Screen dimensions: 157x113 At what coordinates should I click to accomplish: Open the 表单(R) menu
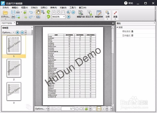pos(54,8)
